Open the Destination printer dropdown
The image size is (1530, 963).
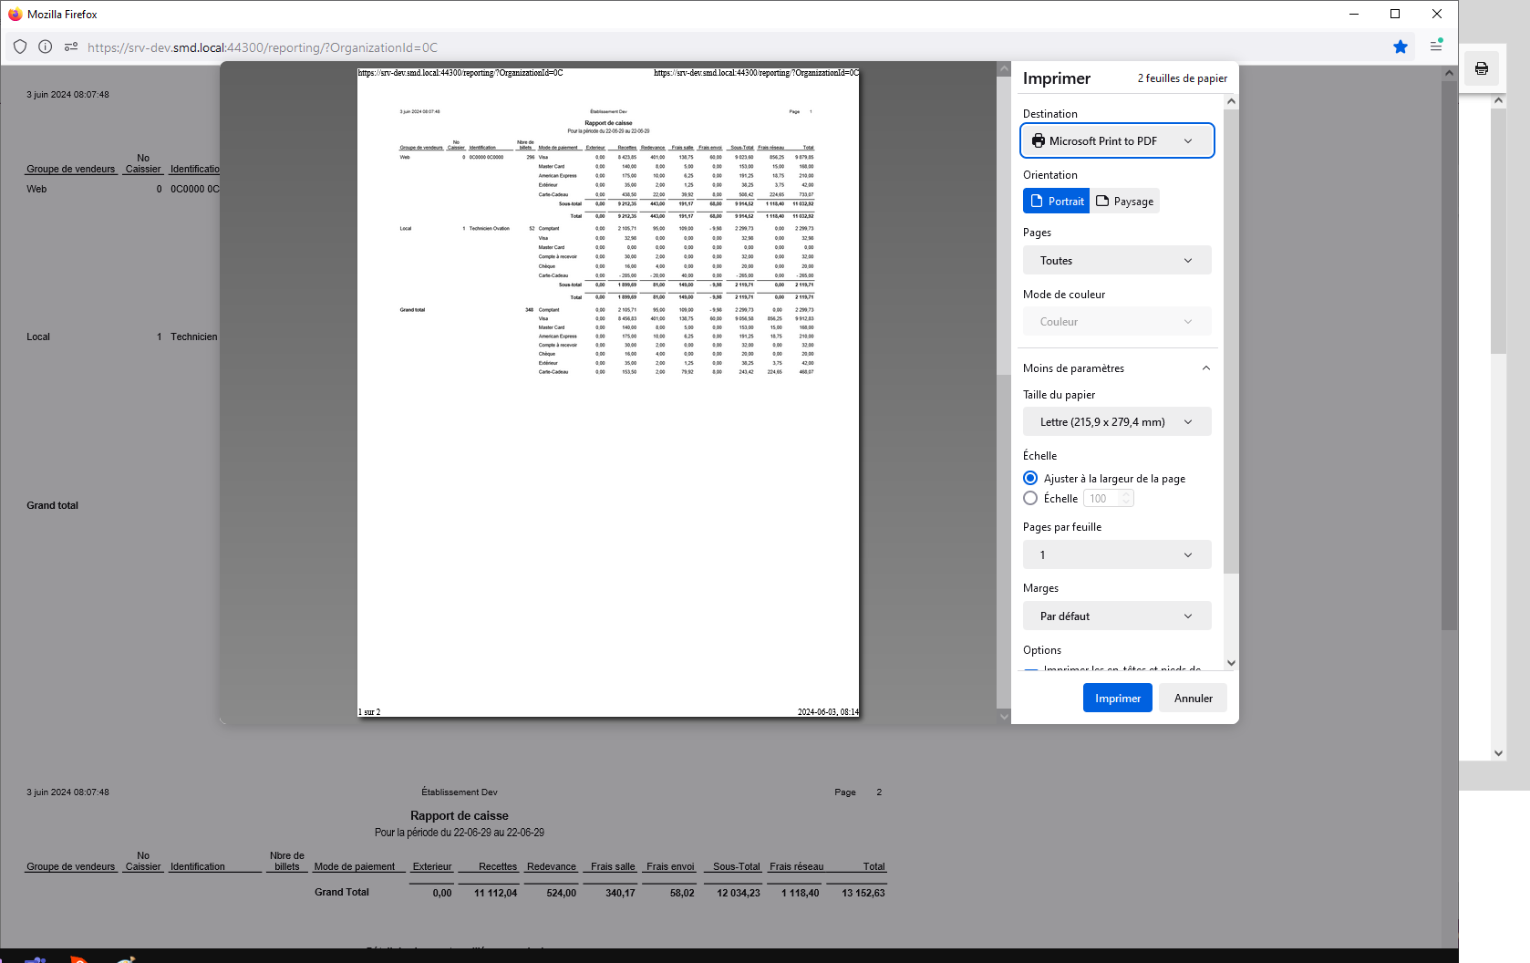pyautogui.click(x=1116, y=141)
